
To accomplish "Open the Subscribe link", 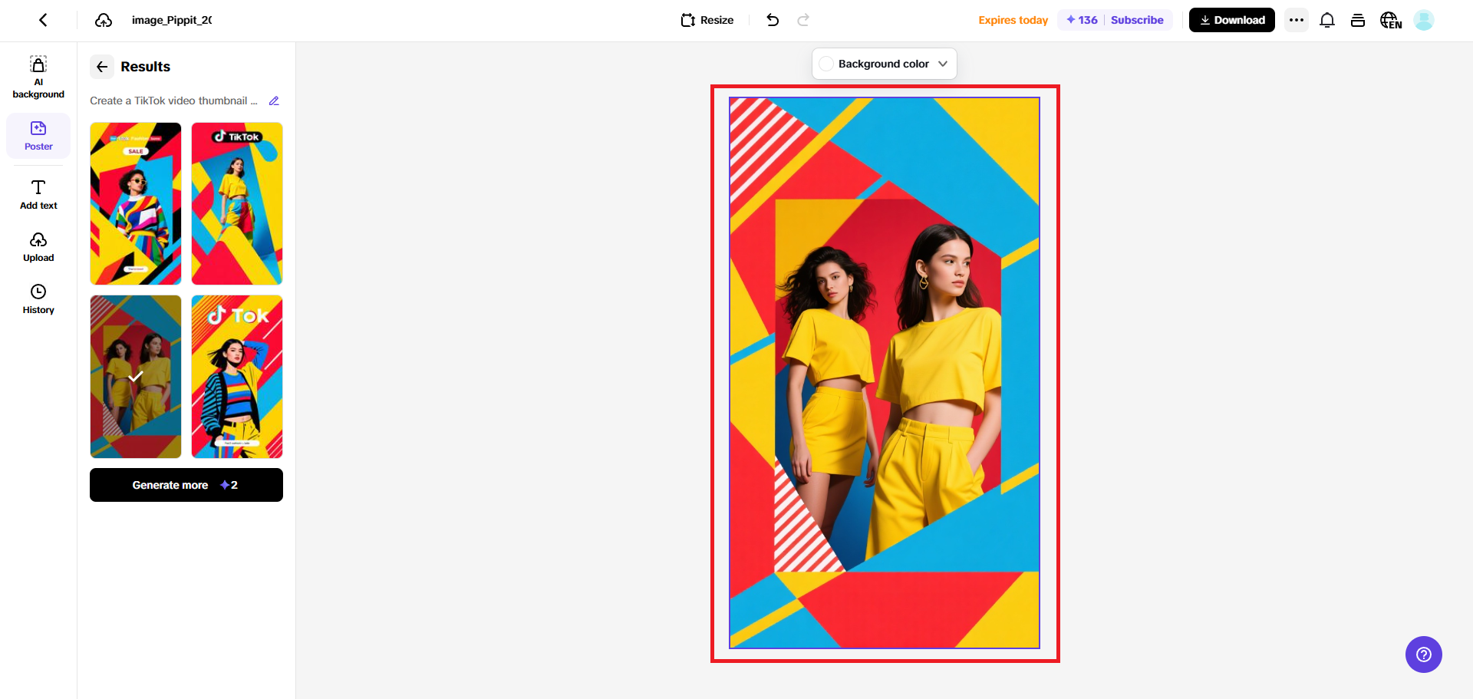I will pyautogui.click(x=1137, y=20).
